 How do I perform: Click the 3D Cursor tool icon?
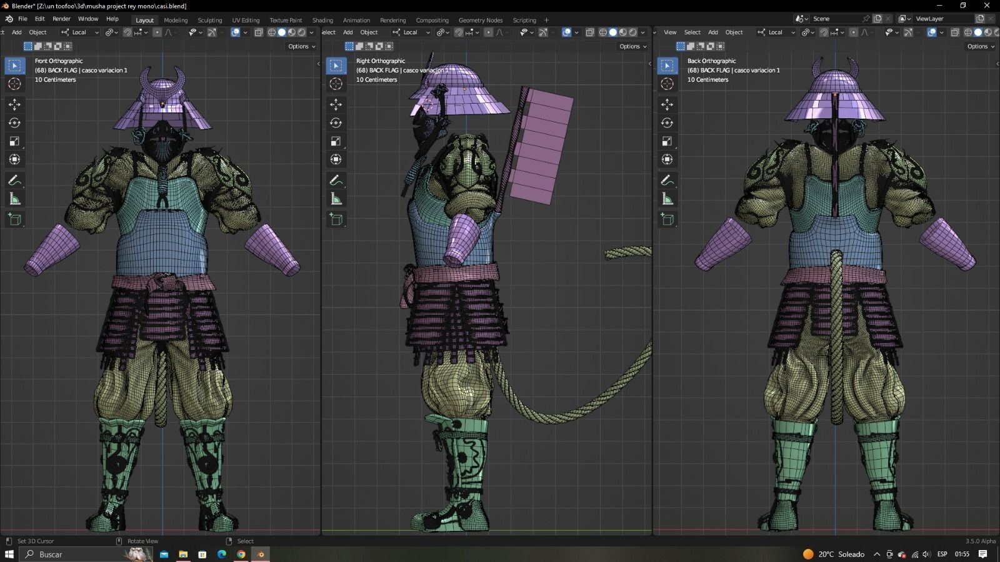pyautogui.click(x=14, y=84)
